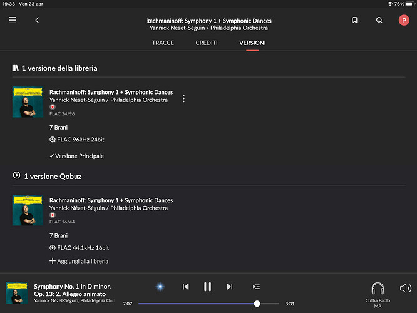Open the hamburger navigation menu
The height and width of the screenshot is (313, 417).
[x=13, y=20]
